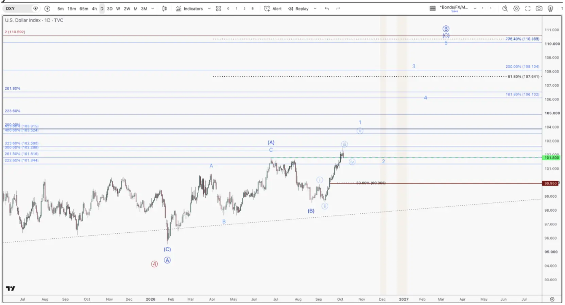The image size is (565, 305).
Task: Select the M monthly timeframe
Action: [x=135, y=9]
